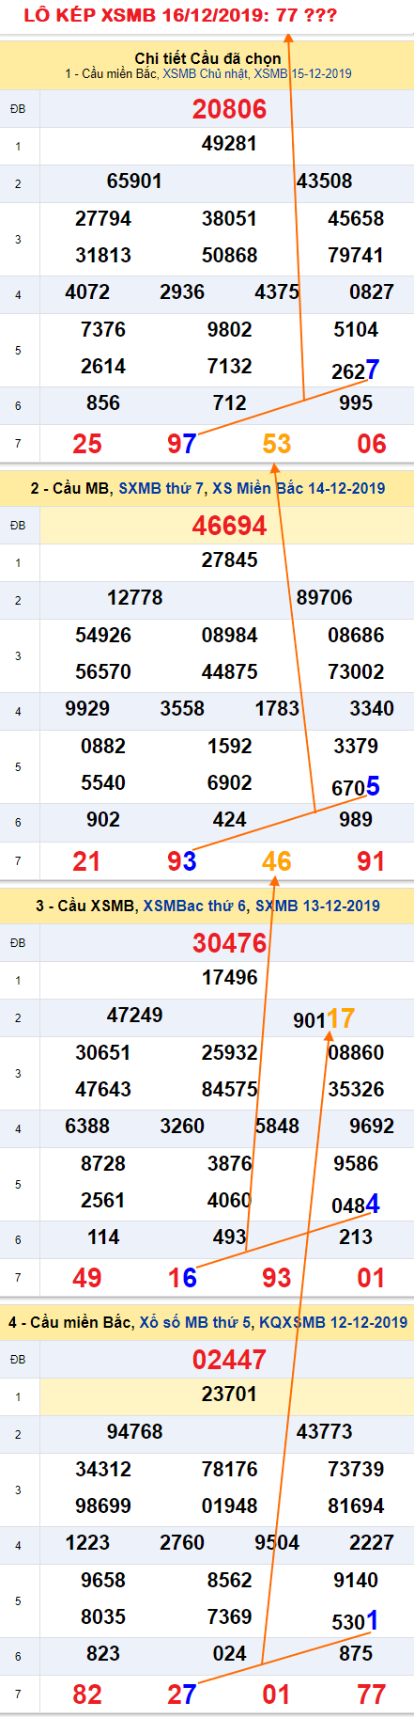414x1718 pixels.
Task: Open the KQXSMB 12-12-2019 link
Action: pos(333,1322)
